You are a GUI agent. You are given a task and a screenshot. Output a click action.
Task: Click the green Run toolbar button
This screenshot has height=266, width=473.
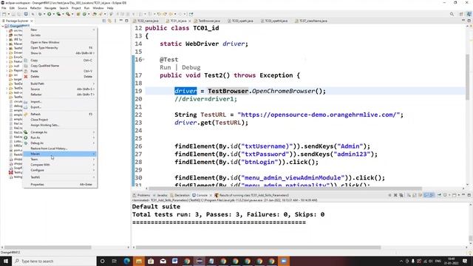click(50, 14)
